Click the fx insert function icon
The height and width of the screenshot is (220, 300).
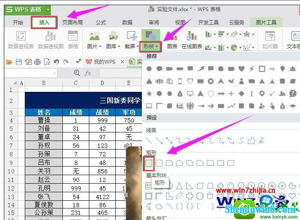pyautogui.click(x=88, y=73)
